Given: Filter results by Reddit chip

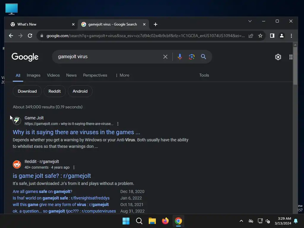Looking at the screenshot, I should (55, 91).
